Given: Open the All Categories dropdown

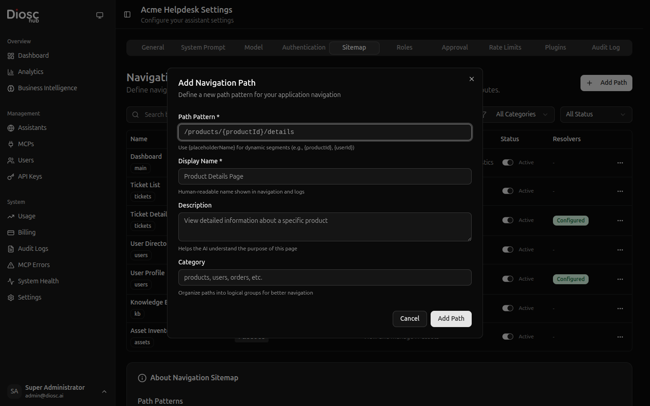Looking at the screenshot, I should [x=520, y=114].
